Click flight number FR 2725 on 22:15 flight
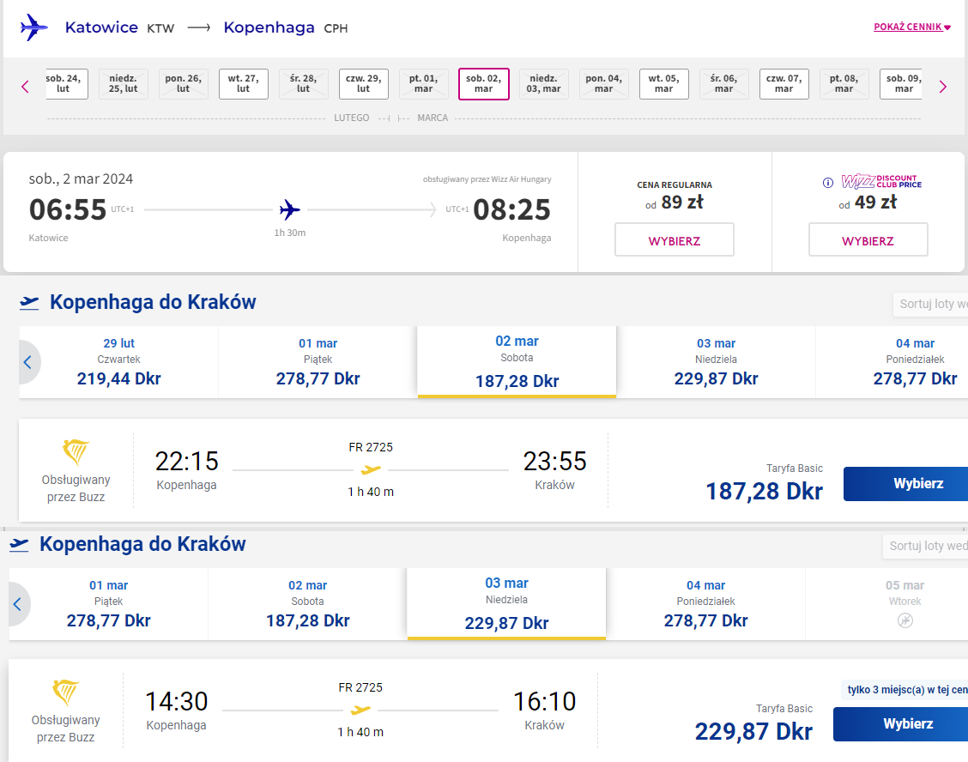Image resolution: width=968 pixels, height=762 pixels. point(371,447)
